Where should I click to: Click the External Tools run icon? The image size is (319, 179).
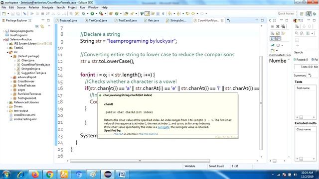(x=101, y=13)
